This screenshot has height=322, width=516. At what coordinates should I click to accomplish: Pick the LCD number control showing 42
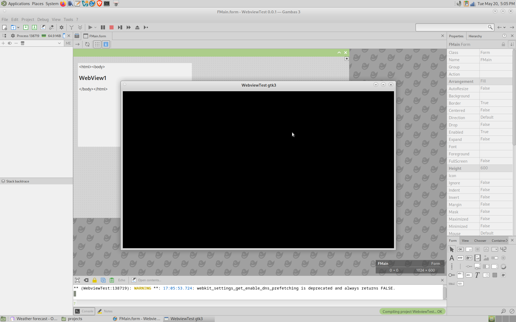pos(503,249)
